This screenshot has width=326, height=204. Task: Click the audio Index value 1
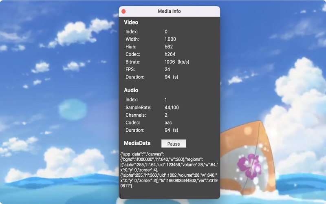coord(166,100)
